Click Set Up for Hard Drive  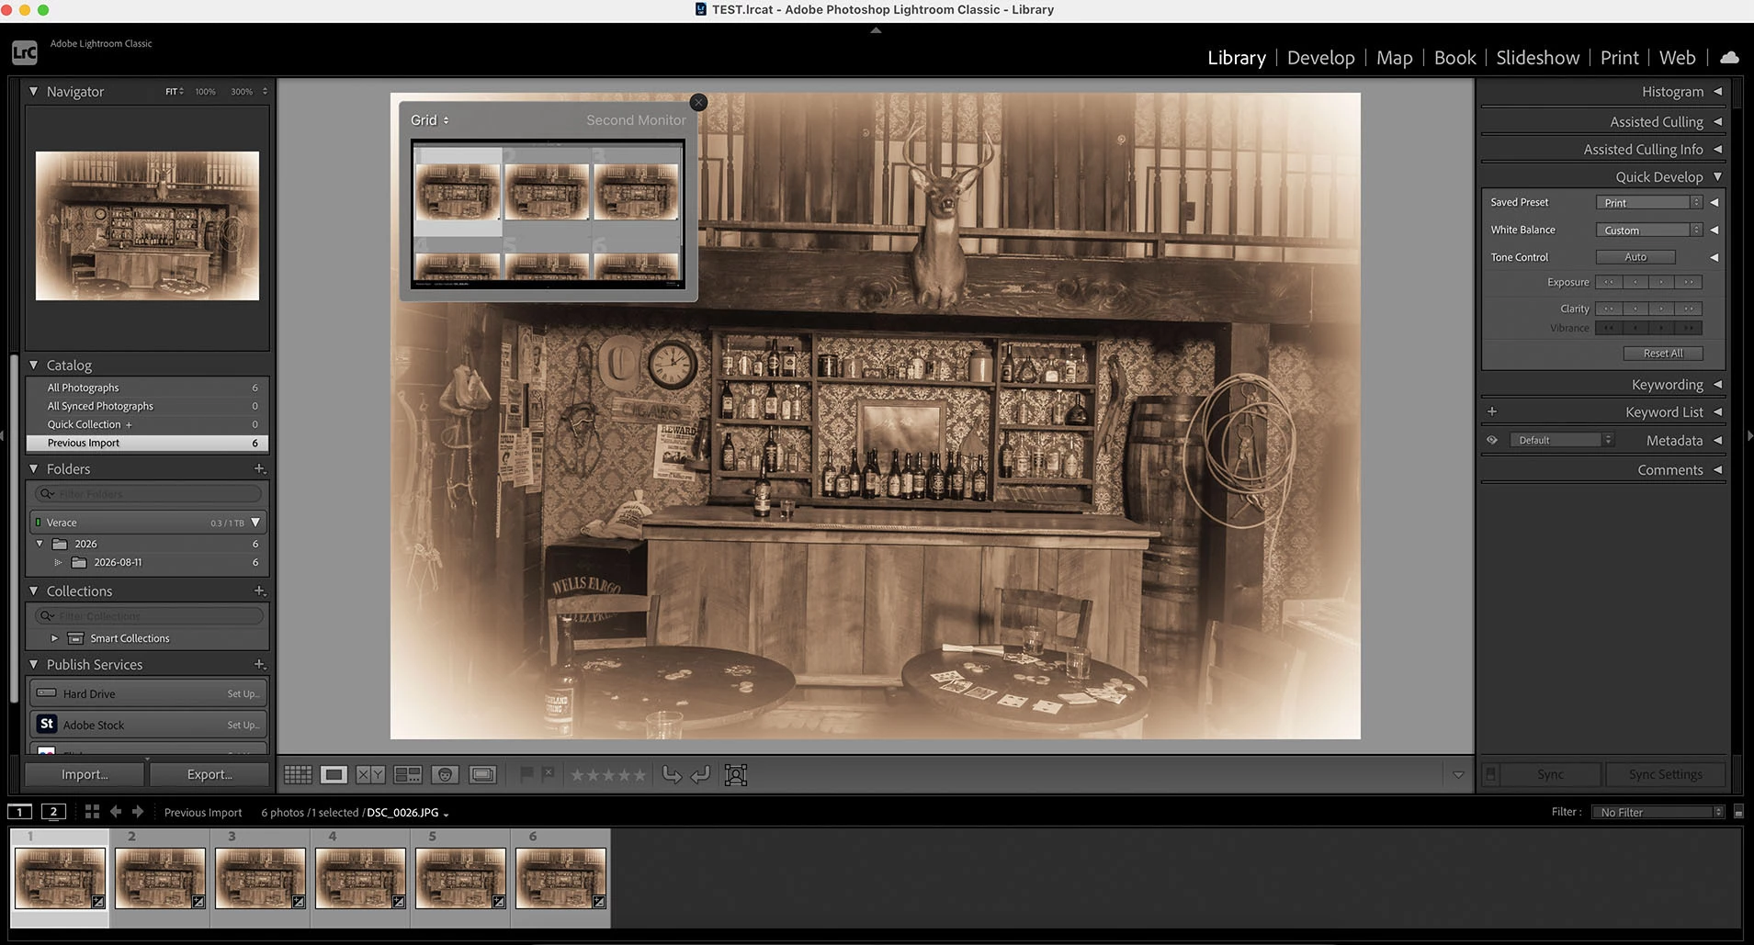tap(243, 693)
